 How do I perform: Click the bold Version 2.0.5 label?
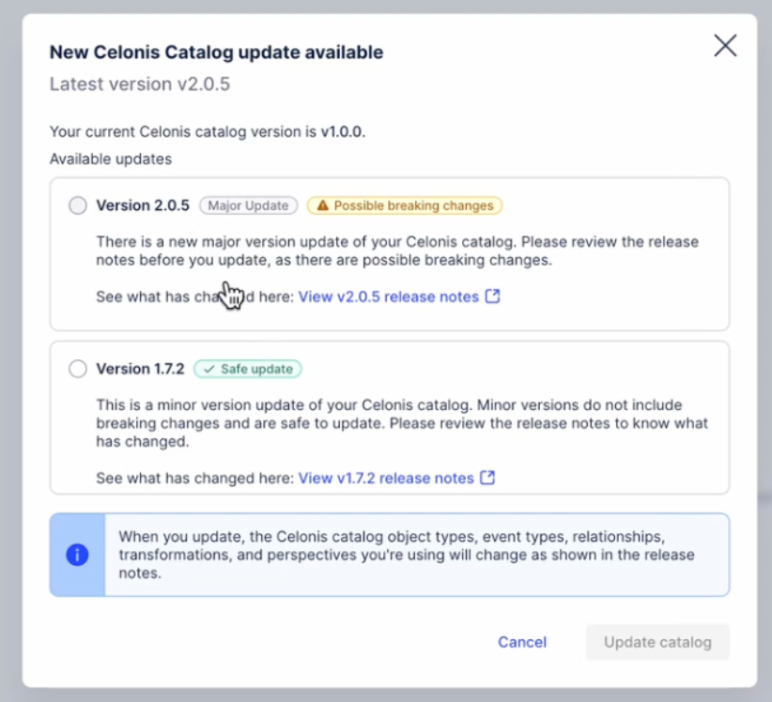(143, 206)
